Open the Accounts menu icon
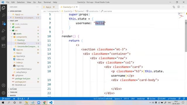Screen dimensions: 187x105 4,85
